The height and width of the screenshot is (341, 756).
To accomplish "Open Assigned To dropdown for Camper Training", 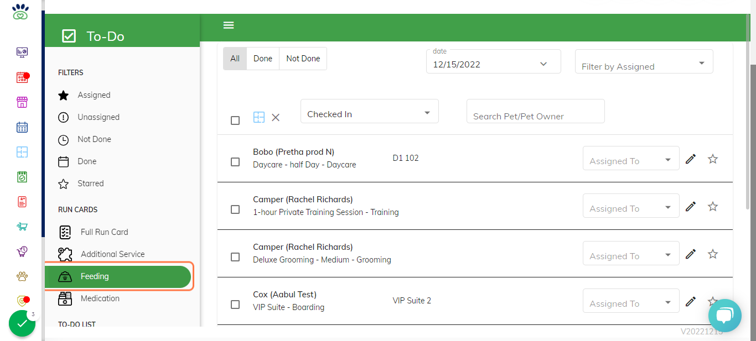I will (x=631, y=206).
